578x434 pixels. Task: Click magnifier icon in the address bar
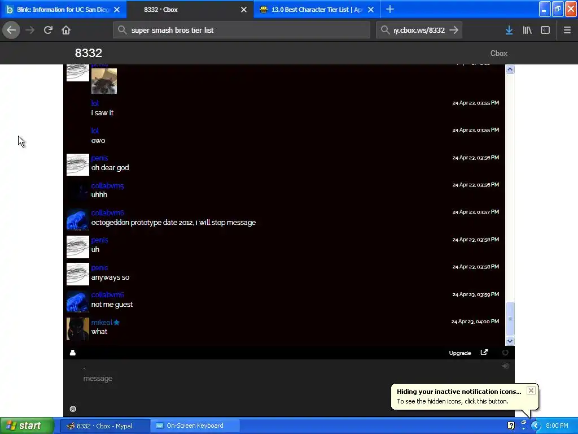click(x=122, y=30)
